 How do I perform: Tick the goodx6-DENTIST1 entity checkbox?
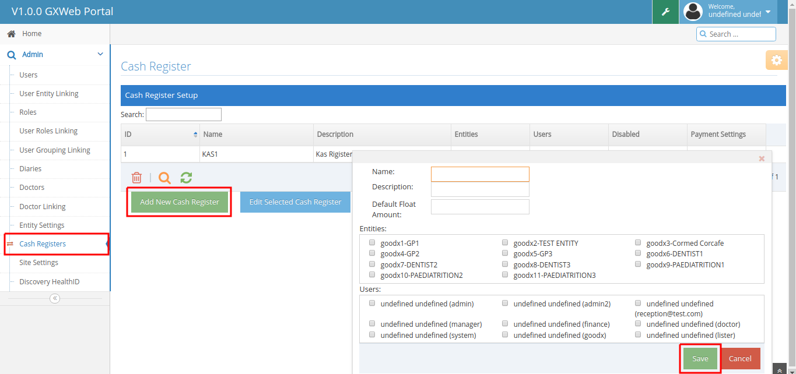point(638,253)
